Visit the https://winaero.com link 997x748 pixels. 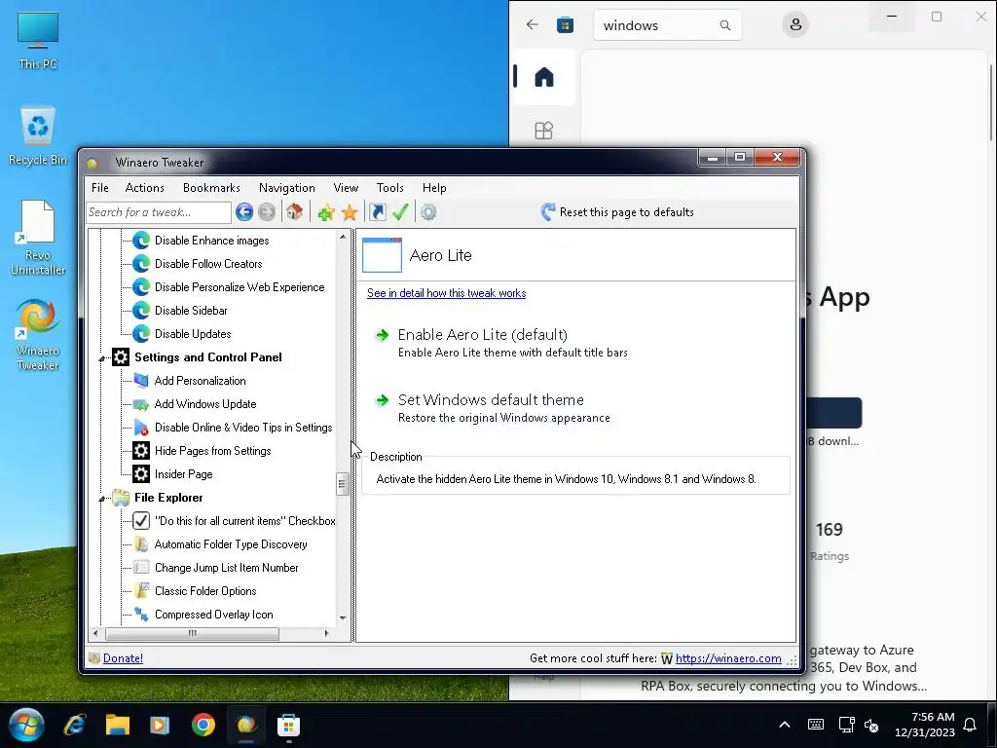coord(728,658)
